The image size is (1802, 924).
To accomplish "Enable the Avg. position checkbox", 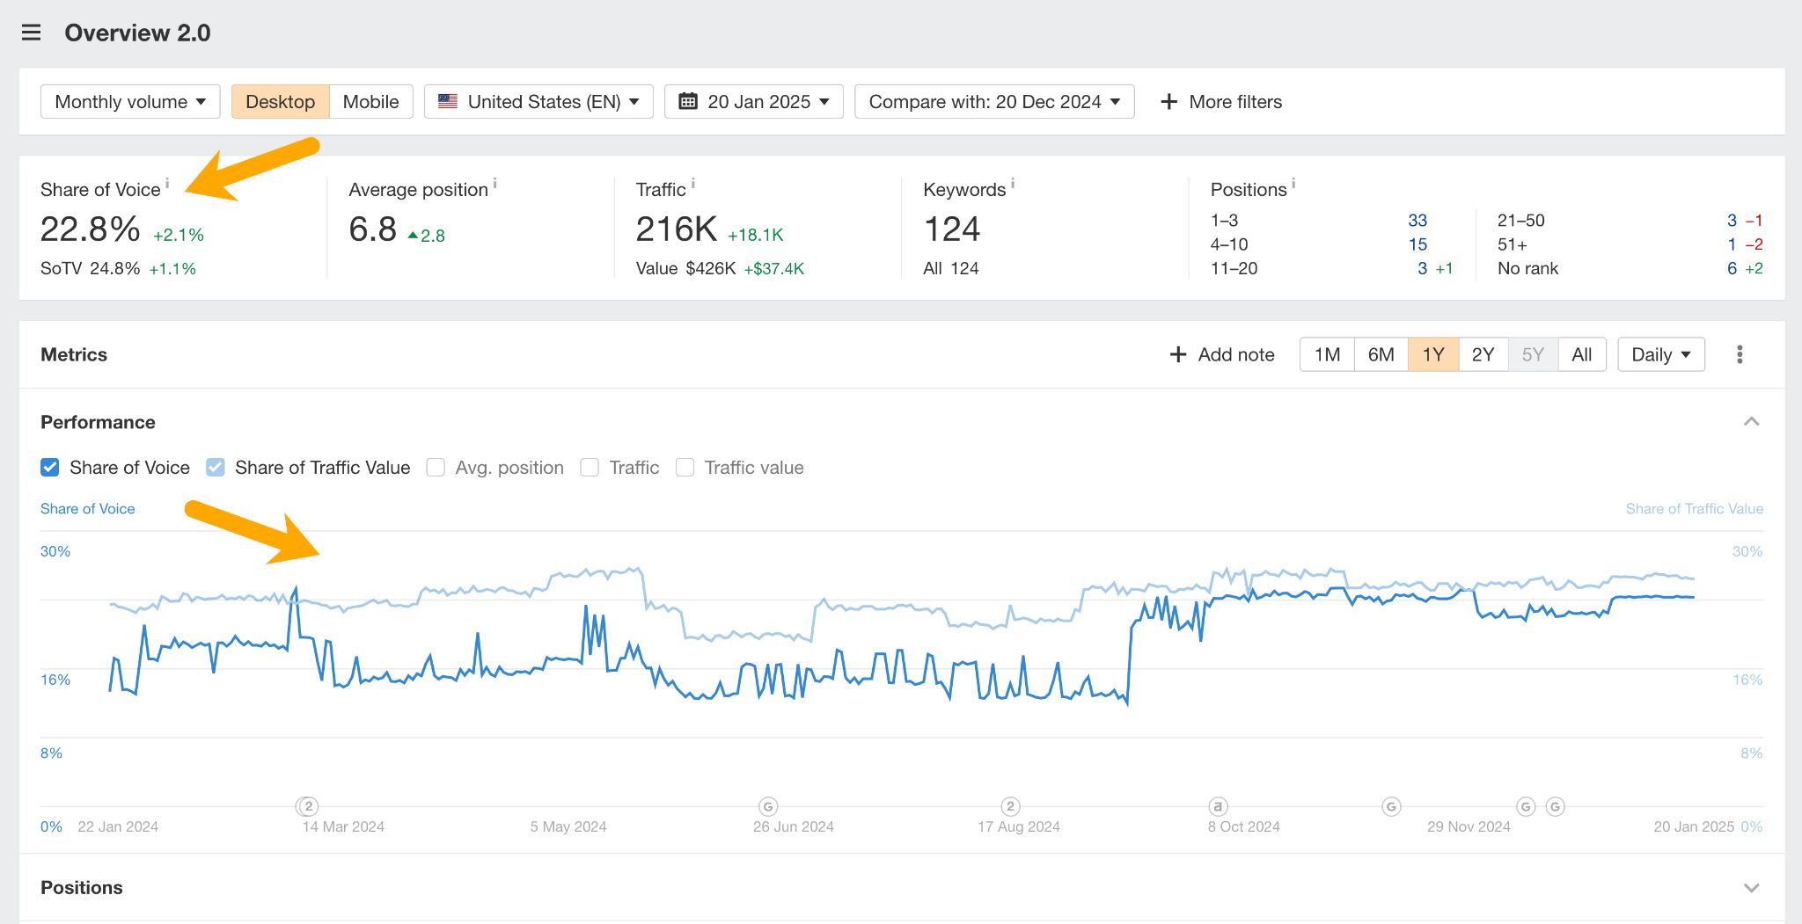I will coord(436,467).
